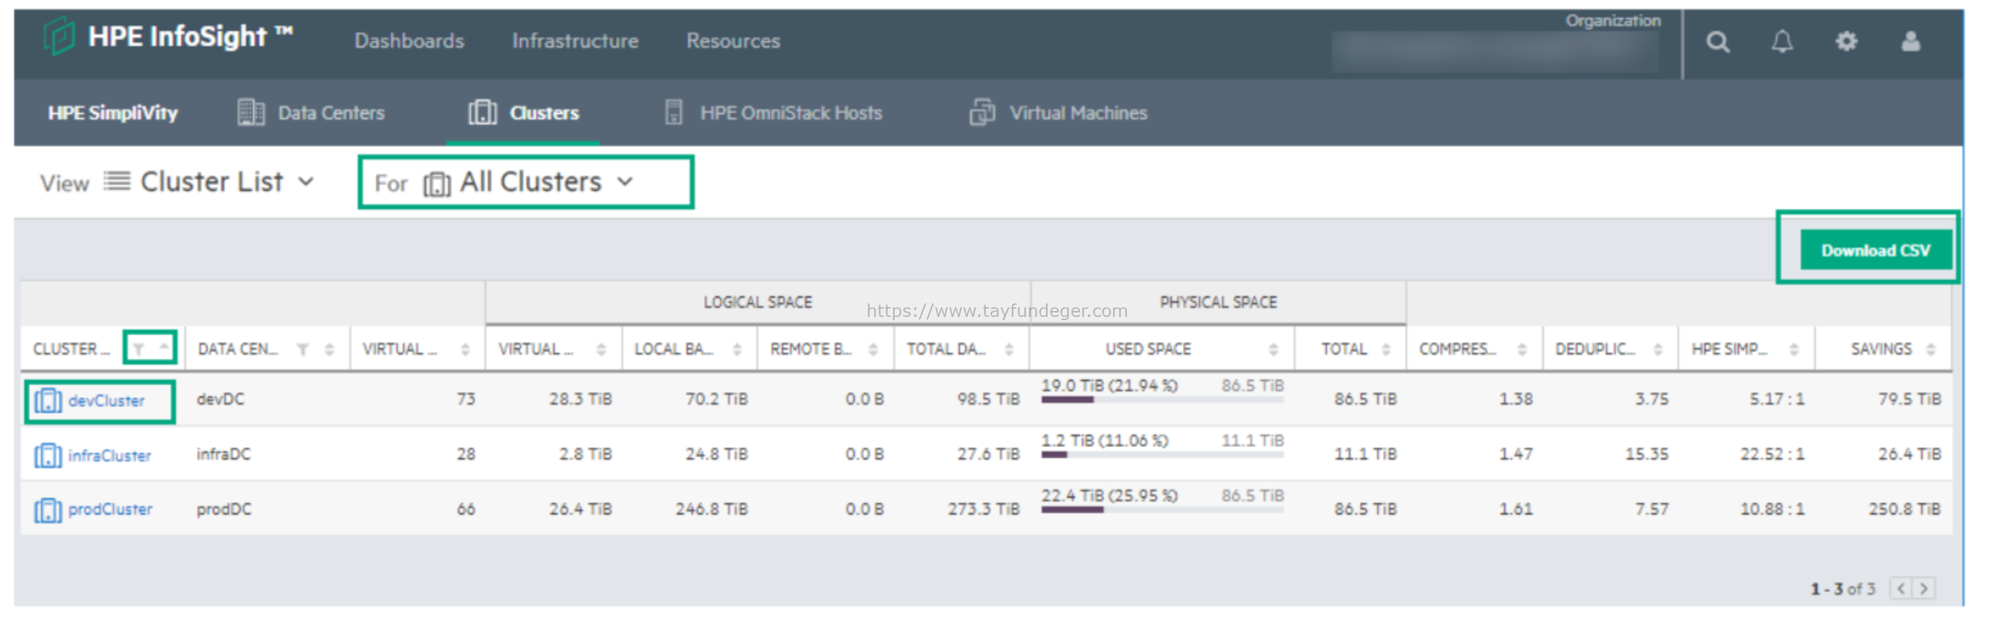Image resolution: width=1992 pixels, height=621 pixels.
Task: Click the 5.17 : 1 efficiency value
Action: coord(1776,399)
